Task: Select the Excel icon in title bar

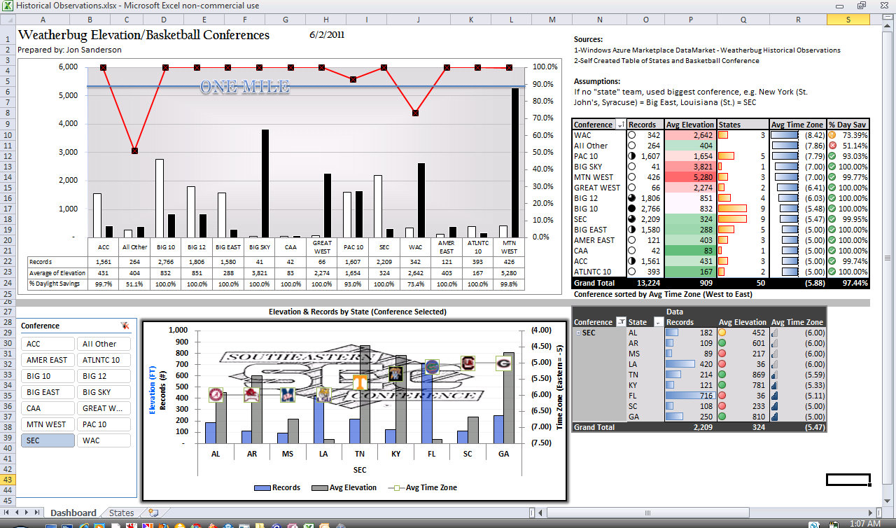Action: pyautogui.click(x=7, y=6)
